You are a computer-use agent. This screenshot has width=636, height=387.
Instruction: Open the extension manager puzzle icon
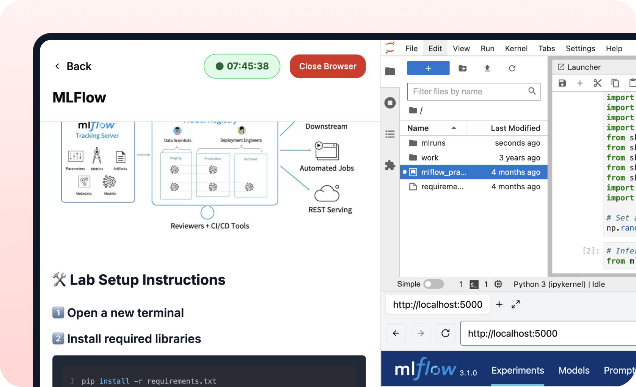pyautogui.click(x=390, y=165)
